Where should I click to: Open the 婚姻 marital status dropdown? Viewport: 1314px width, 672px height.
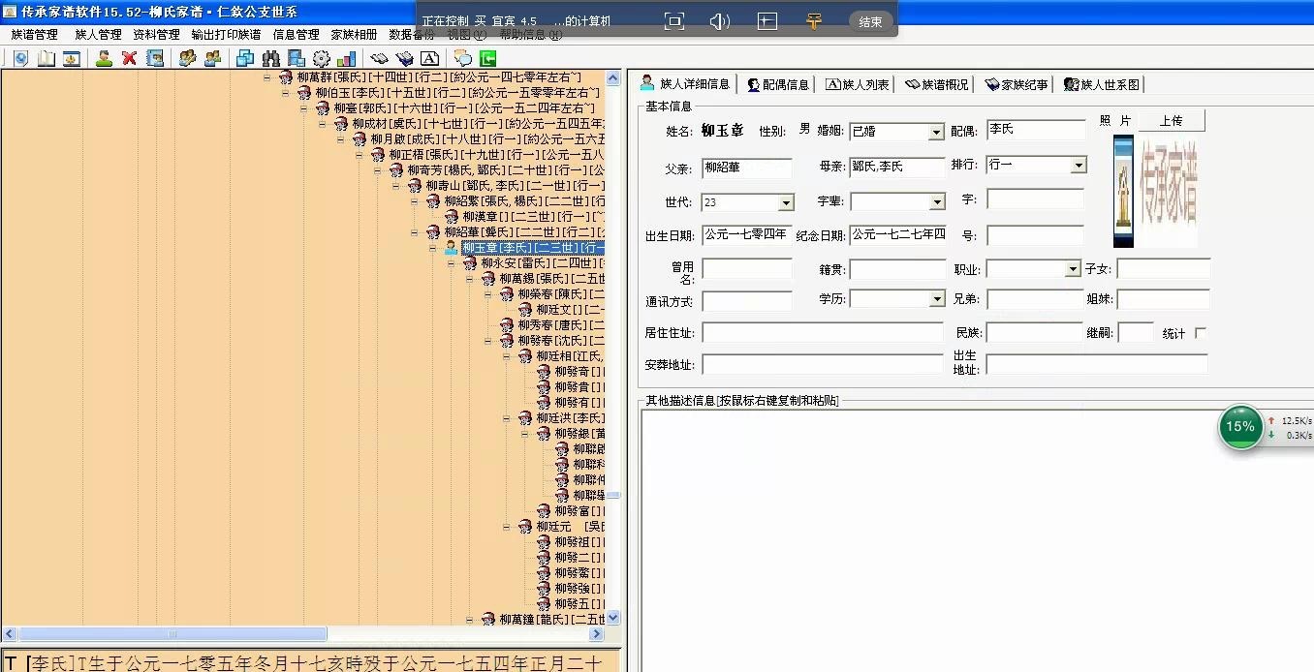pyautogui.click(x=936, y=132)
